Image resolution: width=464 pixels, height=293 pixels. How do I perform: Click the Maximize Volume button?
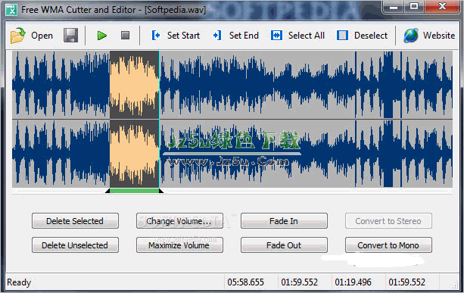179,245
